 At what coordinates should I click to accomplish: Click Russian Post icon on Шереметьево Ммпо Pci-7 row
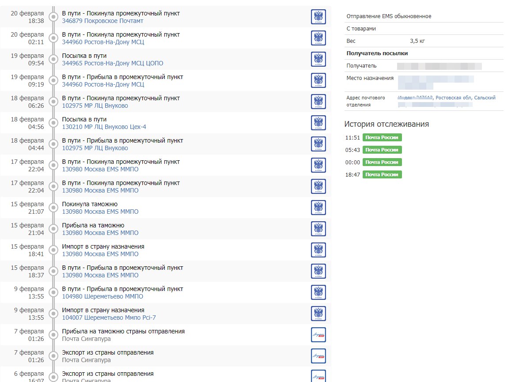pyautogui.click(x=318, y=314)
